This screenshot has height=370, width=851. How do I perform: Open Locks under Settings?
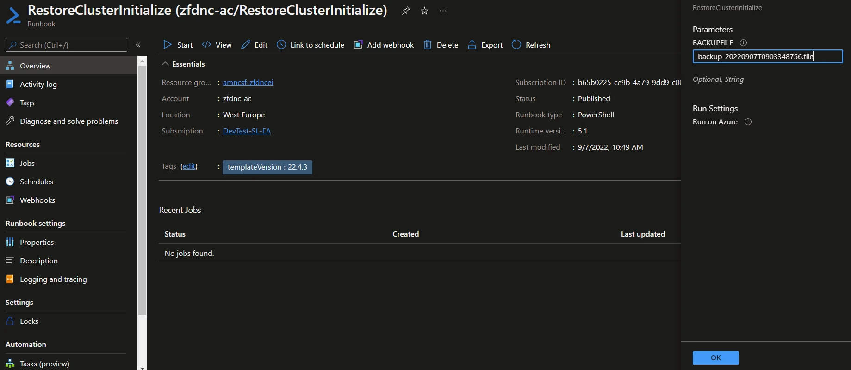click(68, 321)
